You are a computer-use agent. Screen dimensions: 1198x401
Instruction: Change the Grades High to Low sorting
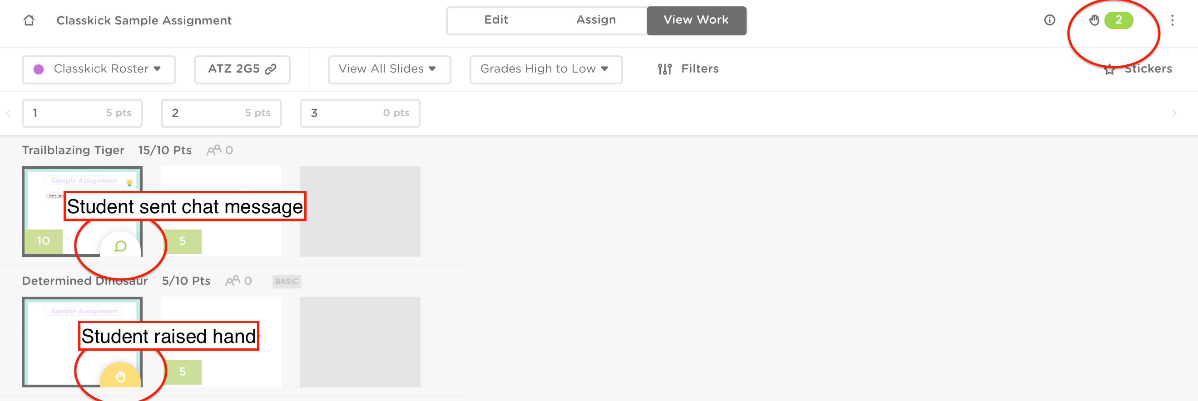tap(545, 69)
